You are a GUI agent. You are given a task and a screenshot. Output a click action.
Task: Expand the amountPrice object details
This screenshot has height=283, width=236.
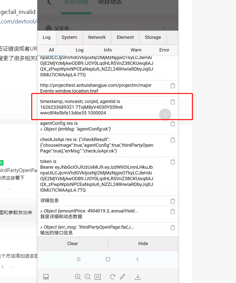coord(41,211)
